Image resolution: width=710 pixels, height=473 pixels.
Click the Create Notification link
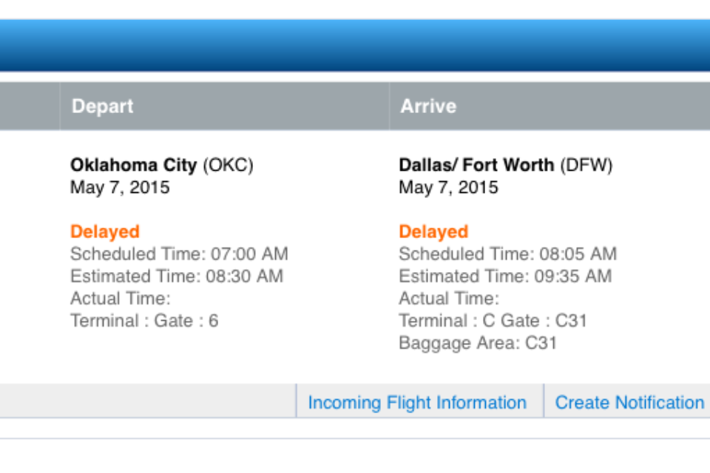[x=629, y=403]
